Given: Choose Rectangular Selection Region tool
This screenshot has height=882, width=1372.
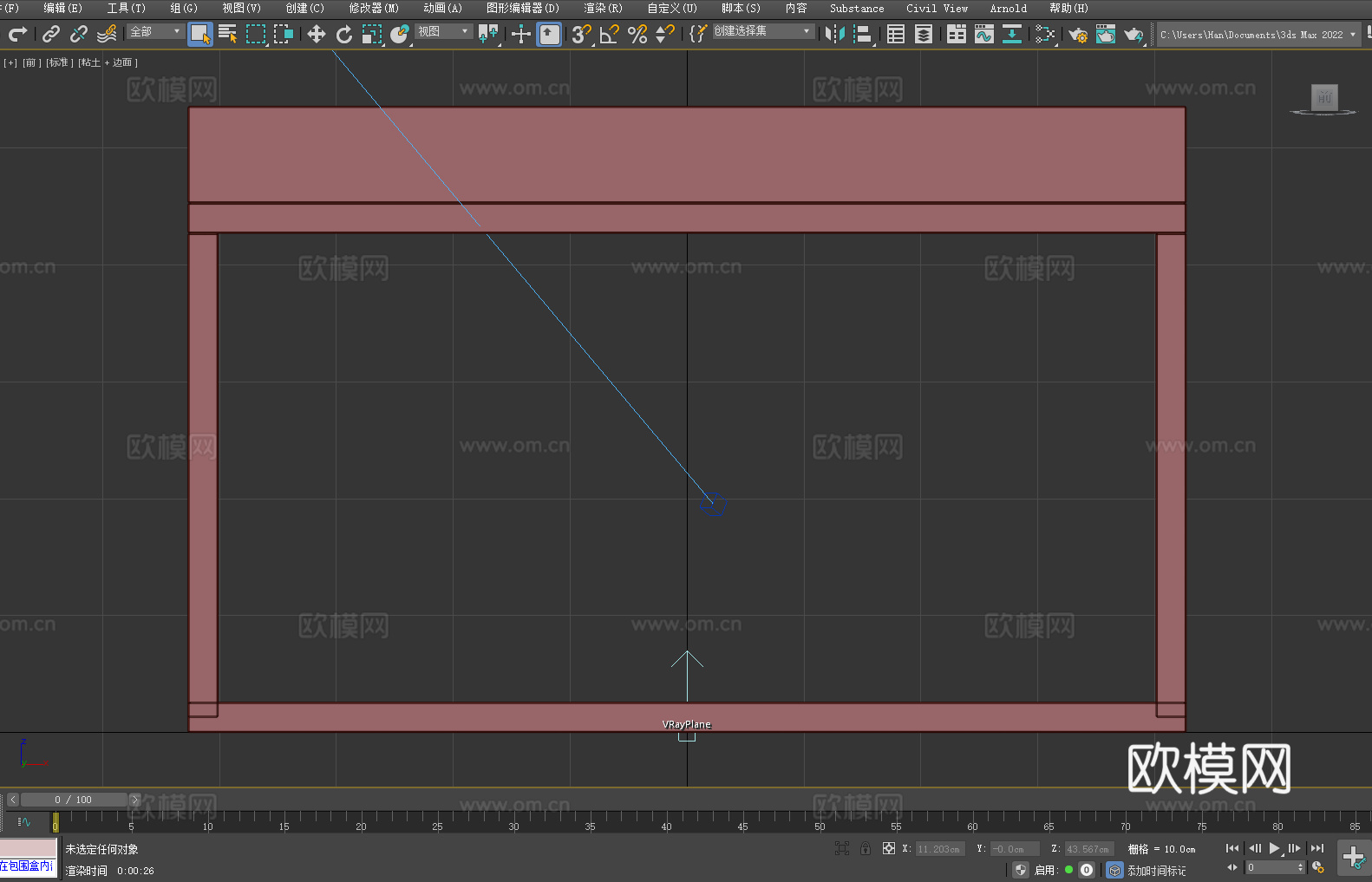Looking at the screenshot, I should [256, 34].
